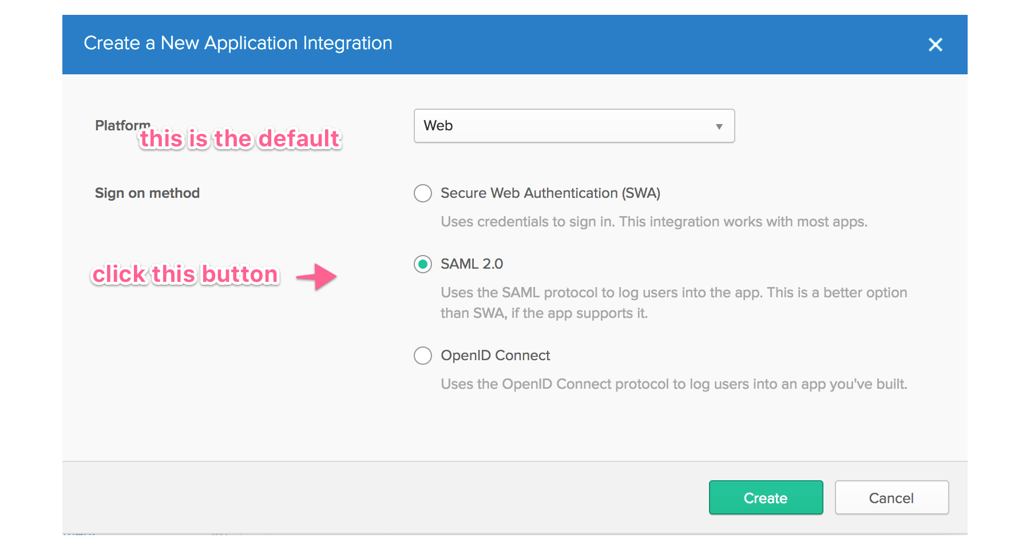This screenshot has width=1030, height=550.
Task: Click the pink arrow pointing to SAML
Action: pos(317,277)
